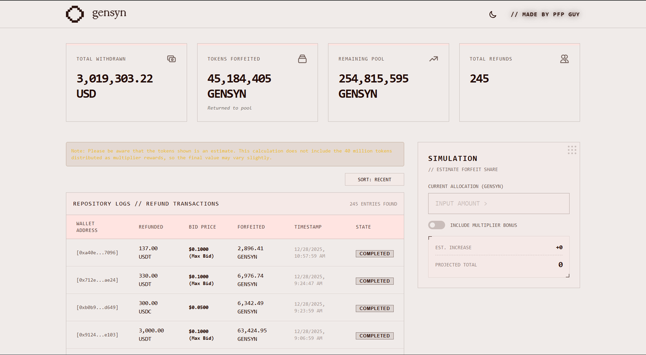This screenshot has width=646, height=355.
Task: Click the Refunded column header
Action: click(151, 227)
